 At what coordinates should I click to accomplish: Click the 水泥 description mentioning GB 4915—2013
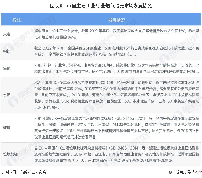(117, 95)
